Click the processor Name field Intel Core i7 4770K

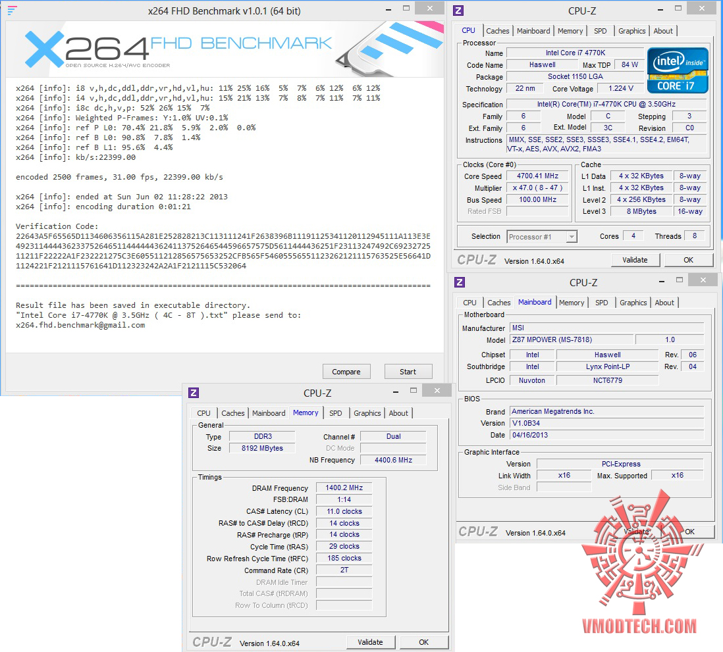[x=575, y=53]
